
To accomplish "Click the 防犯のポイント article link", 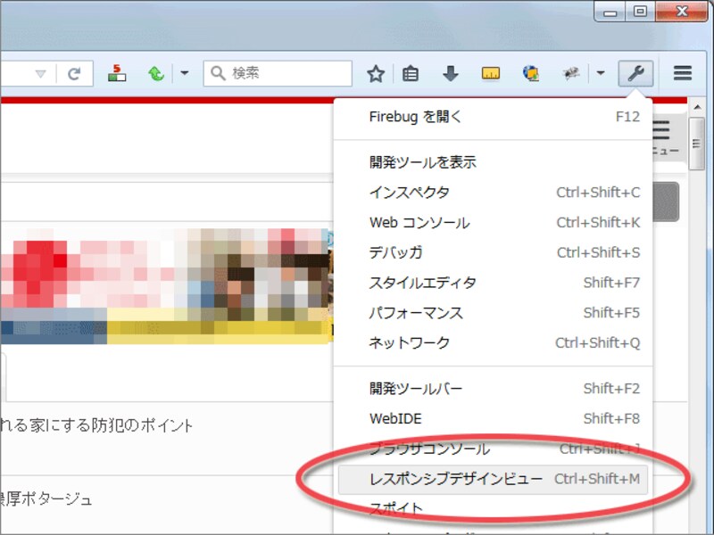I will tap(98, 425).
